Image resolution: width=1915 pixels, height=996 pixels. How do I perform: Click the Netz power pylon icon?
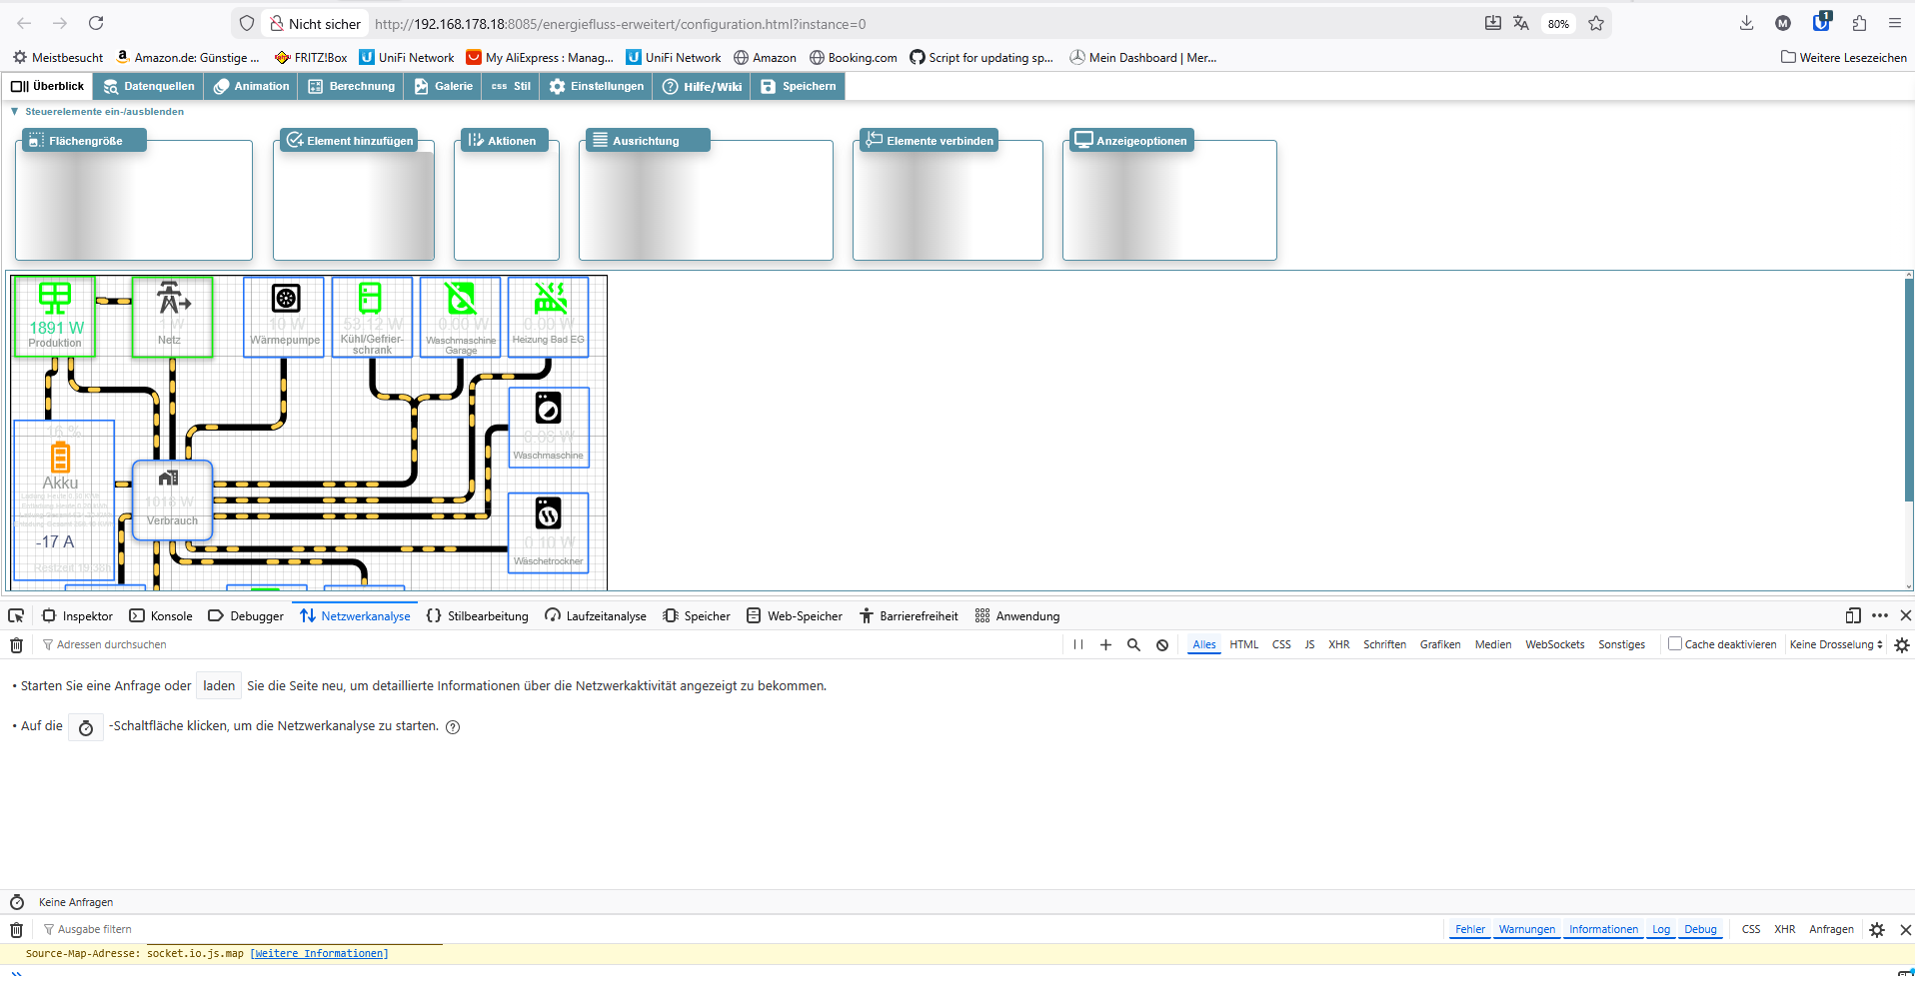tap(172, 298)
